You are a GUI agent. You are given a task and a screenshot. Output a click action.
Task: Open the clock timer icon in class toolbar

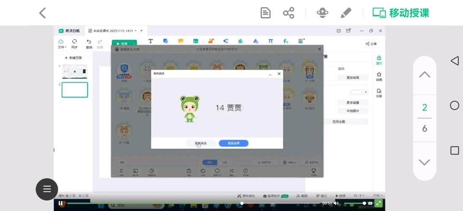[x=246, y=172]
